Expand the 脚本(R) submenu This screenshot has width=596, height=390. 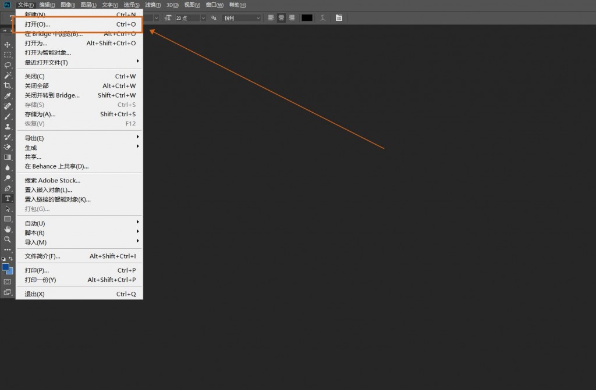[x=79, y=233]
